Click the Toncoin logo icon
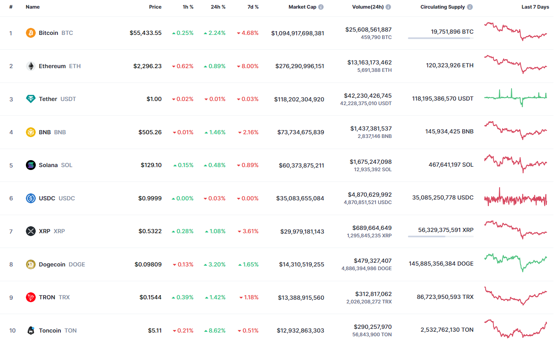560x342 pixels. (x=31, y=331)
